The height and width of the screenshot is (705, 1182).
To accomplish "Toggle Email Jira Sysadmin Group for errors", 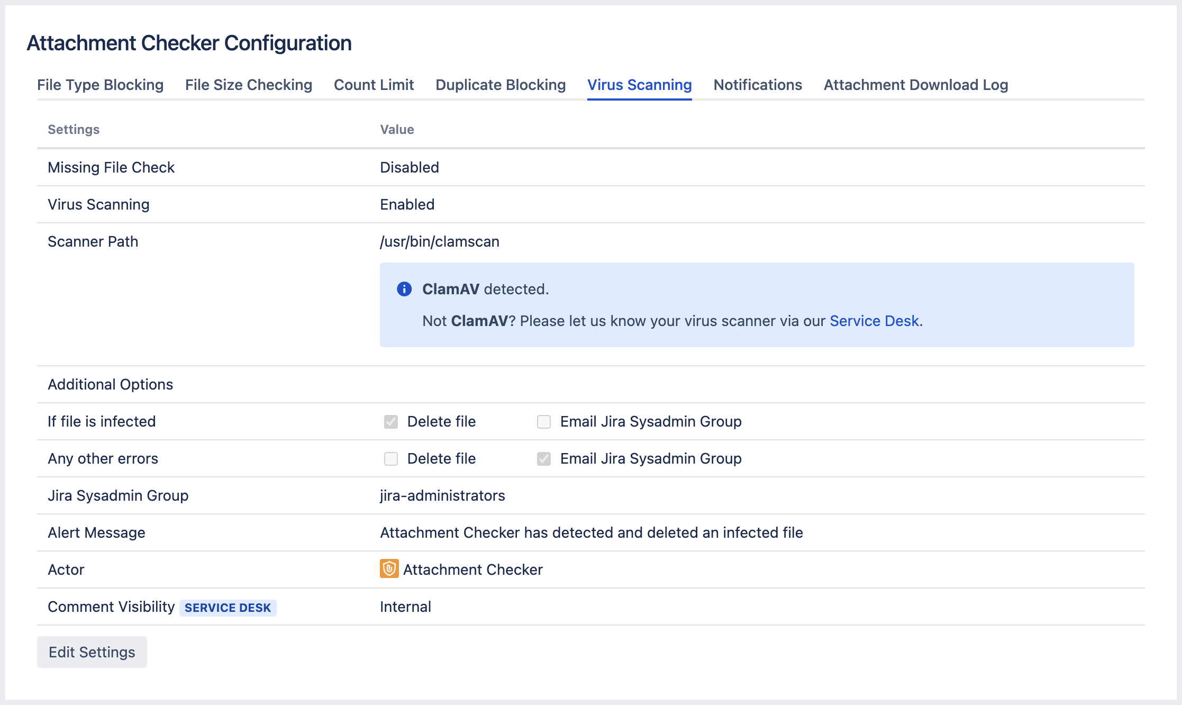I will [544, 458].
